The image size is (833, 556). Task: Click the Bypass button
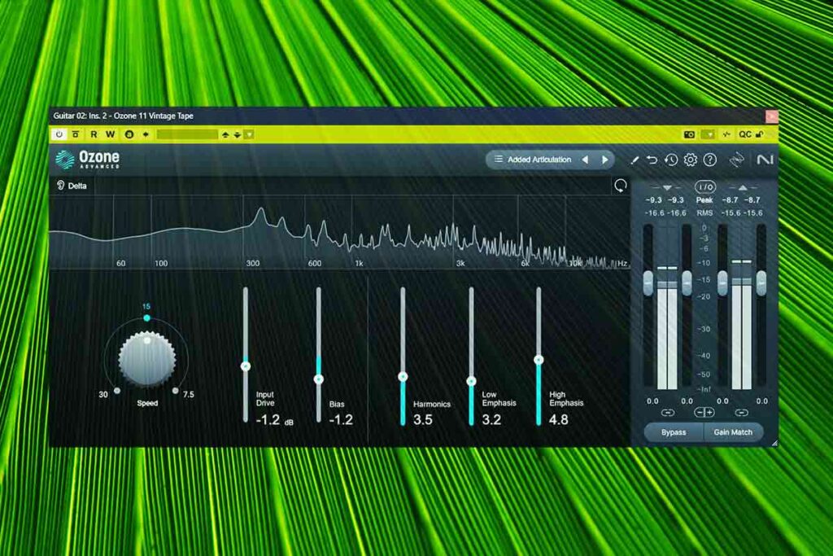[x=674, y=432]
